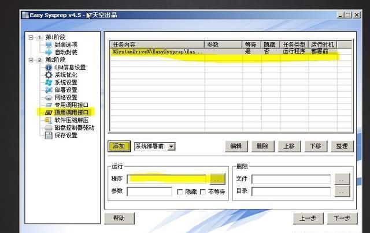Click the 系统设置 Windows flag icon
The image size is (370, 233).
(x=49, y=82)
